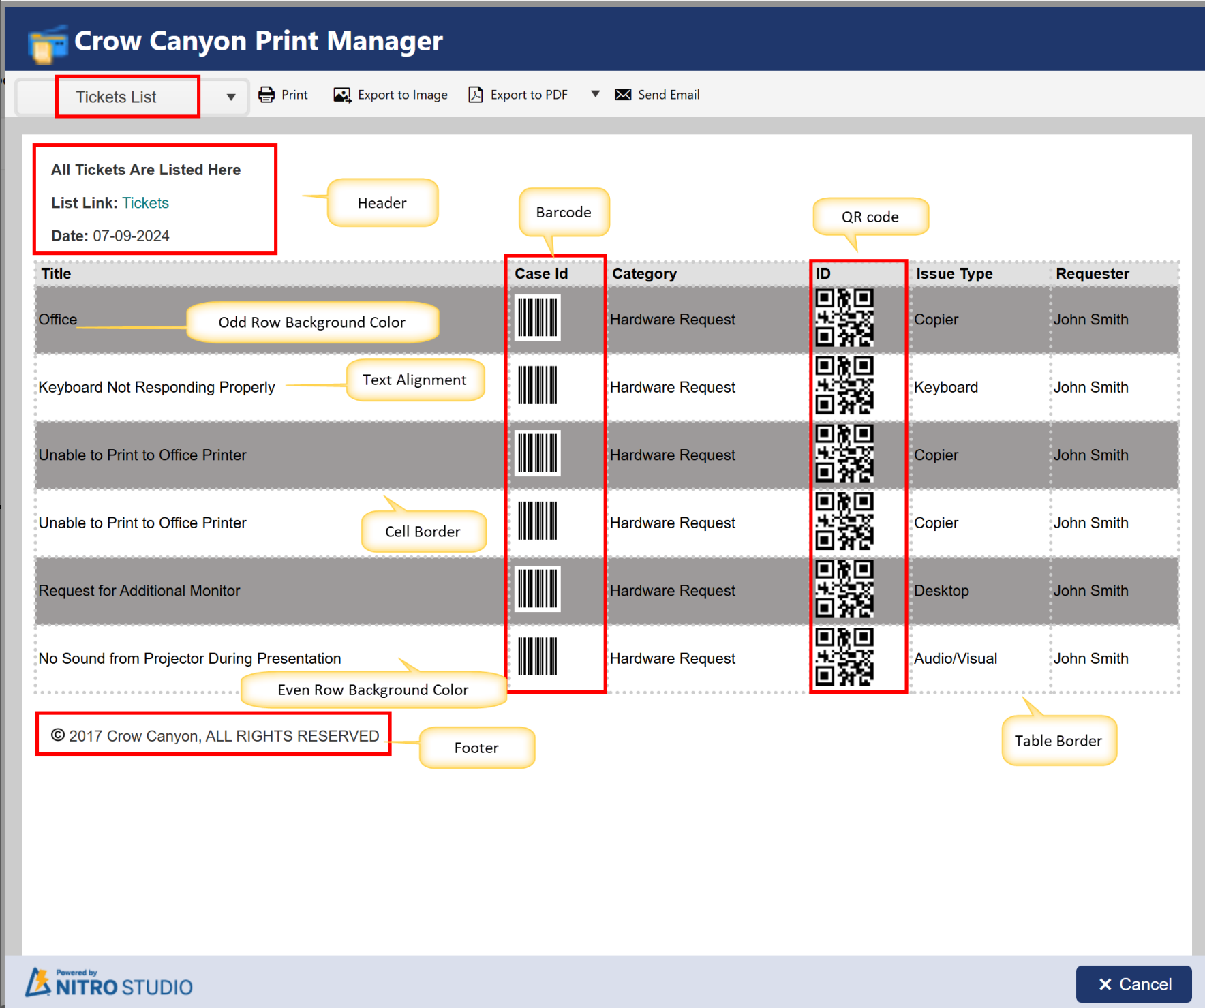Click the Export to Image picture icon
This screenshot has height=1008, width=1205.
342,95
